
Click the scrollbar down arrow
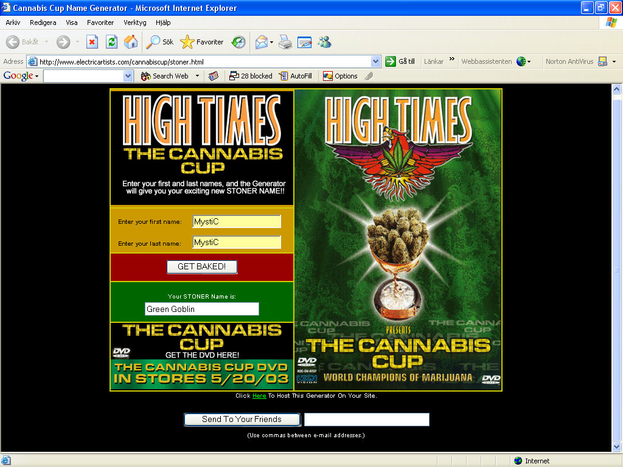(617, 447)
